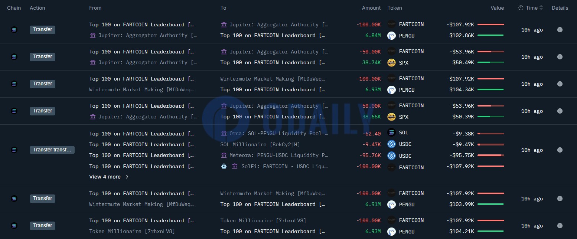The image size is (577, 239).
Task: Click bot icon before SolFi FARTCOIN-USDC entry
Action: (224, 166)
